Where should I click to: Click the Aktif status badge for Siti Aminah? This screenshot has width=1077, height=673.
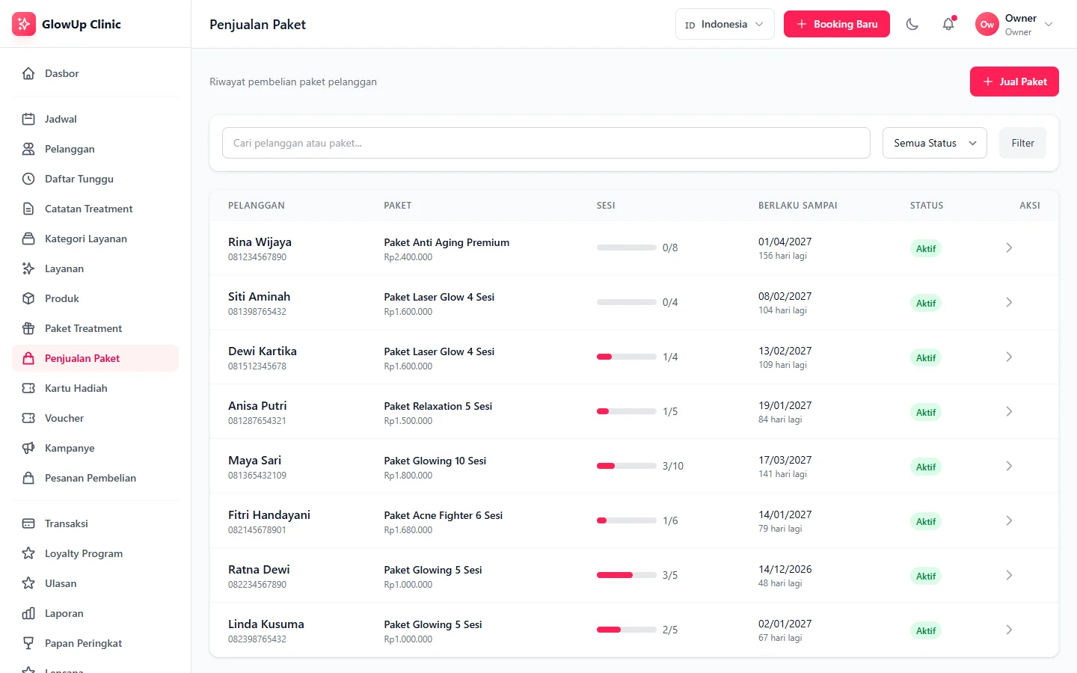point(926,303)
